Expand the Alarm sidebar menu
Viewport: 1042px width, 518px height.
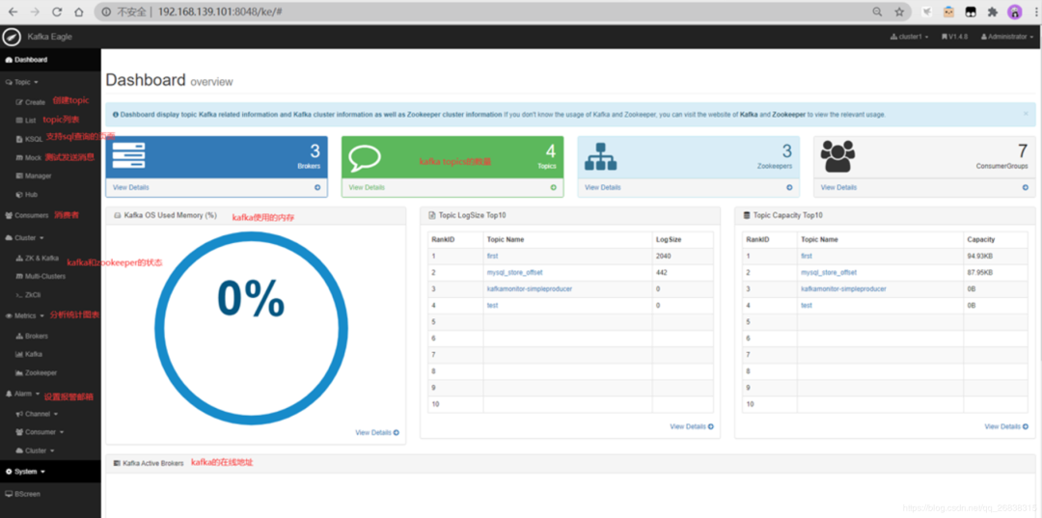[22, 394]
